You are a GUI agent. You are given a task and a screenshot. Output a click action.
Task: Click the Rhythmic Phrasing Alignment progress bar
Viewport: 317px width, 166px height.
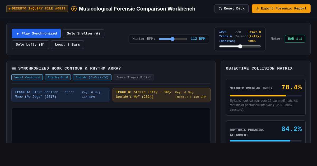tap(266, 141)
